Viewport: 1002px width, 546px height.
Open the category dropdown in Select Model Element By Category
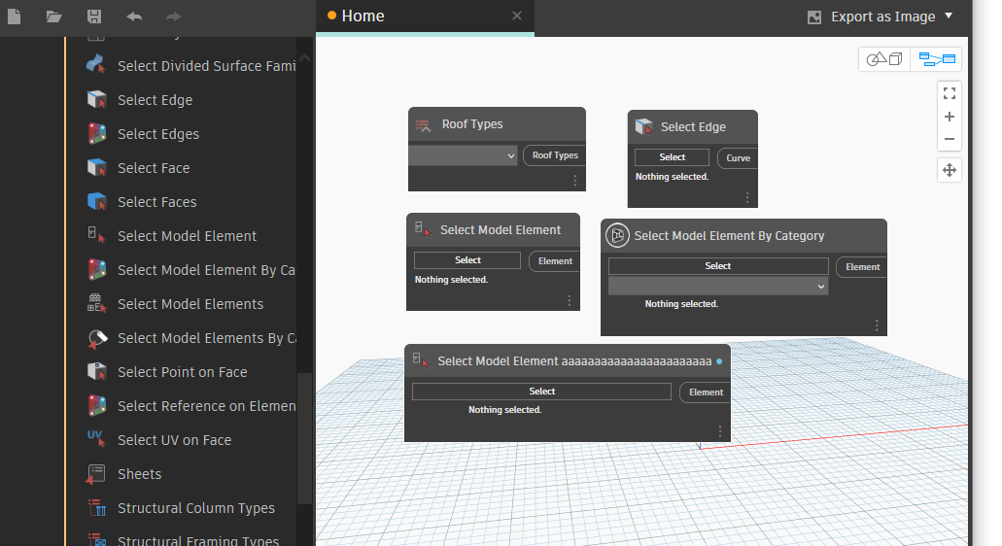point(718,286)
